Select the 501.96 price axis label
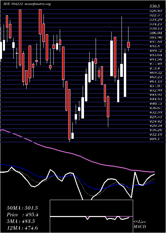This screenshot has width=166, height=233. (x=155, y=37)
